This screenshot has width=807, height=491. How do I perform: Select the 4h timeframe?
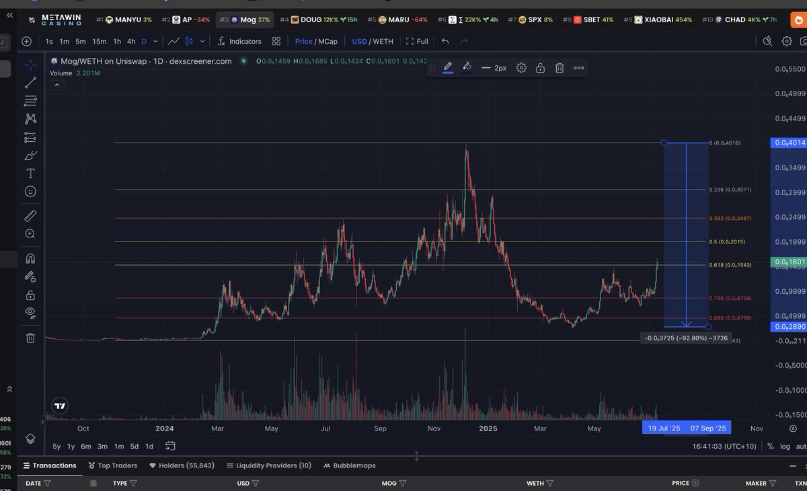(x=131, y=41)
